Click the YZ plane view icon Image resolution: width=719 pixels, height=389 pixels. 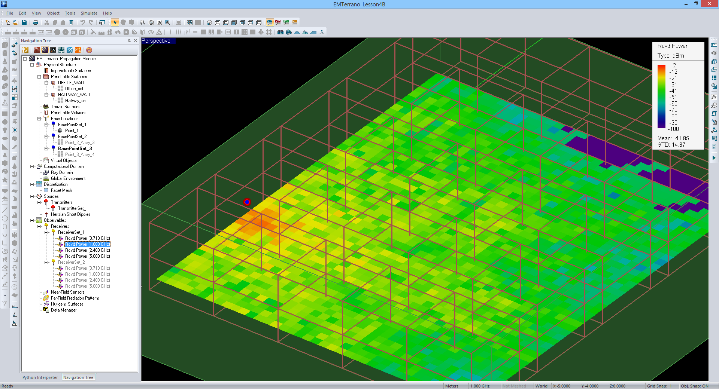click(277, 22)
